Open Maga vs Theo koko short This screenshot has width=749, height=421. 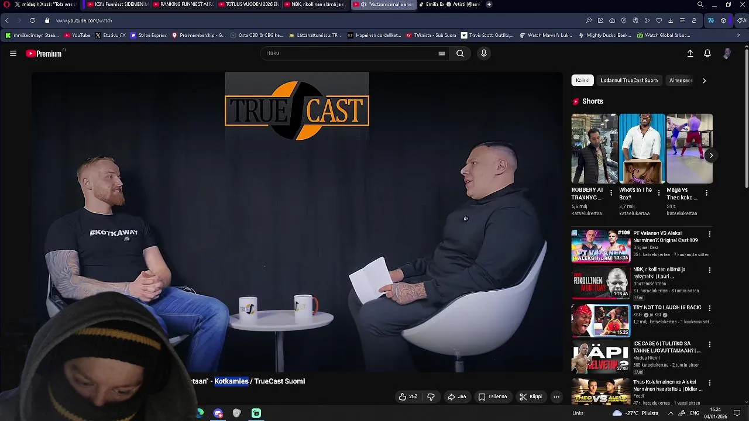[x=689, y=149]
